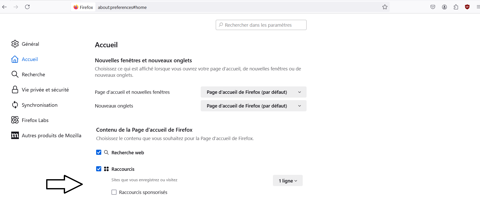Screen dimensions: 480x198
Task: Open the '1 ligne' rows dropdown
Action: click(288, 181)
